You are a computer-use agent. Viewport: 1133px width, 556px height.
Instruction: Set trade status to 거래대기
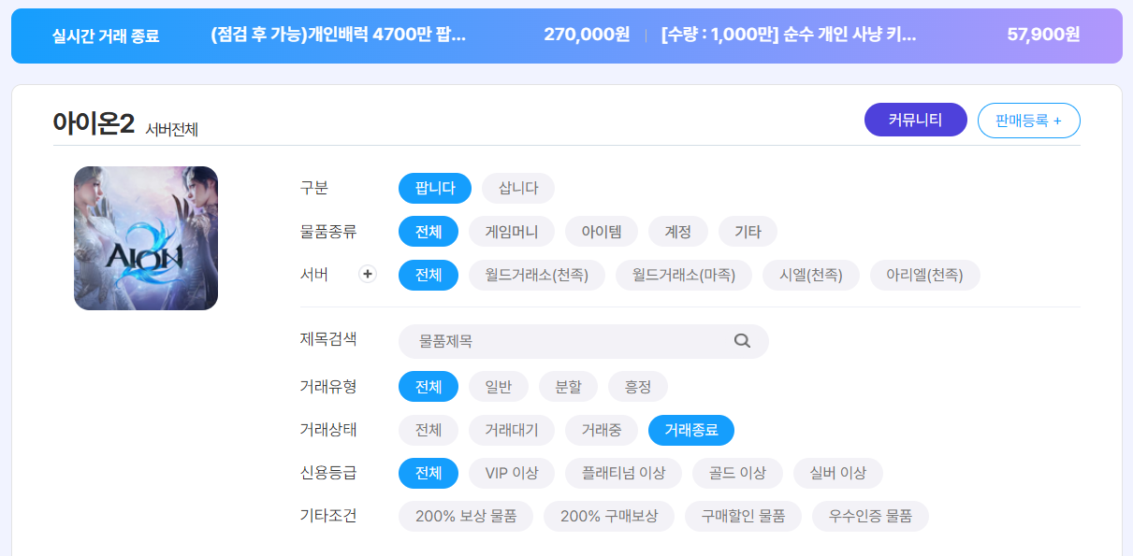pyautogui.click(x=512, y=430)
